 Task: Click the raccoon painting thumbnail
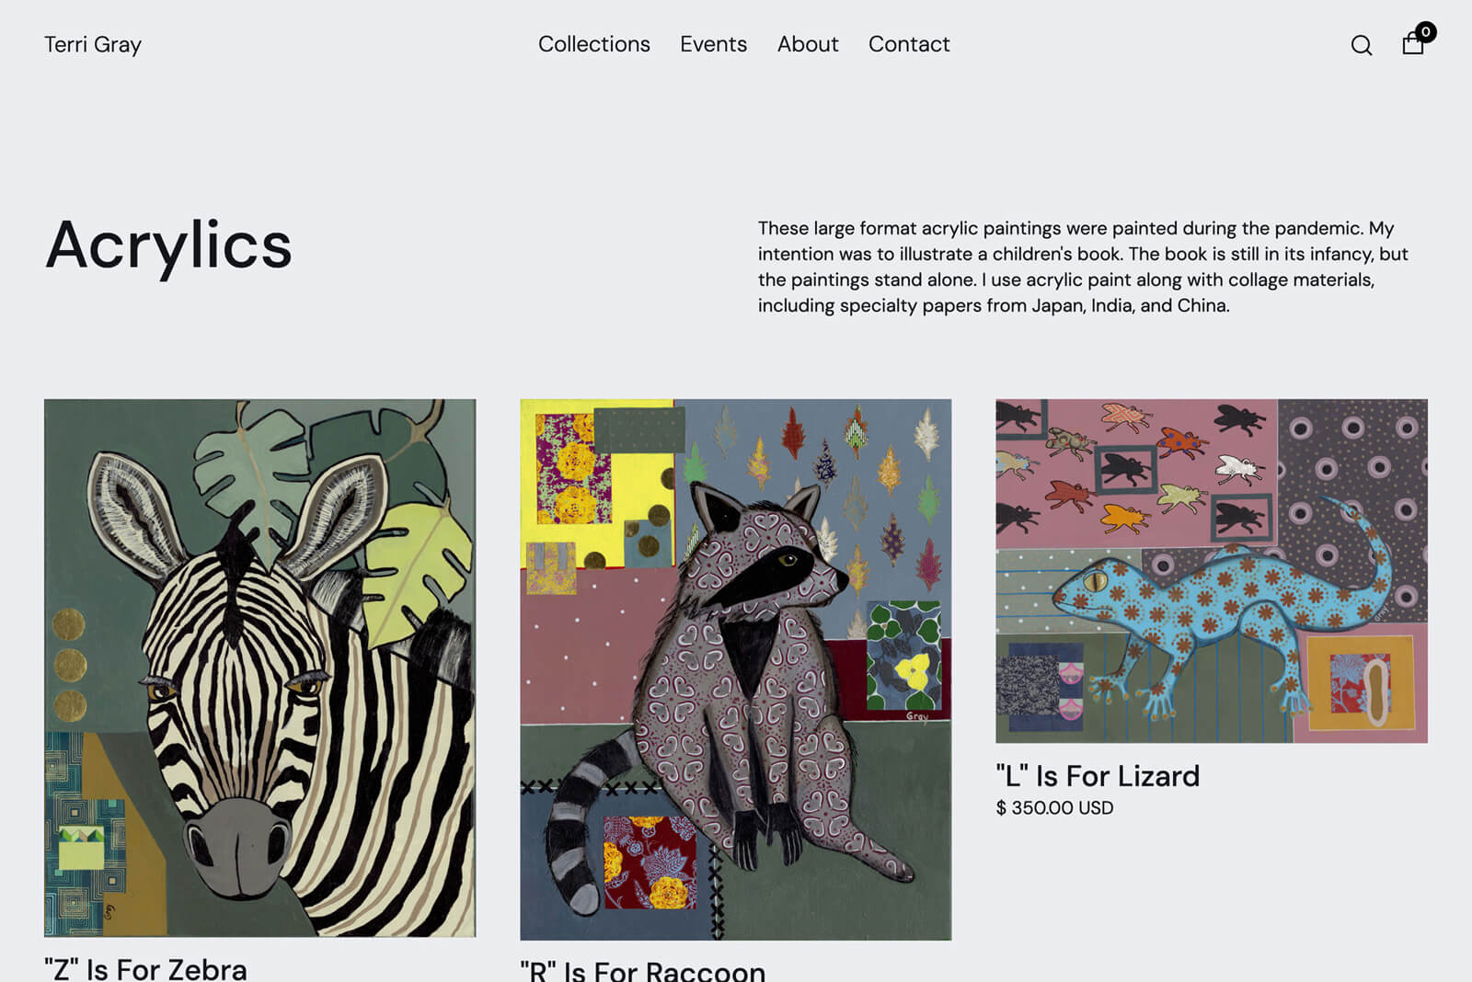click(736, 671)
